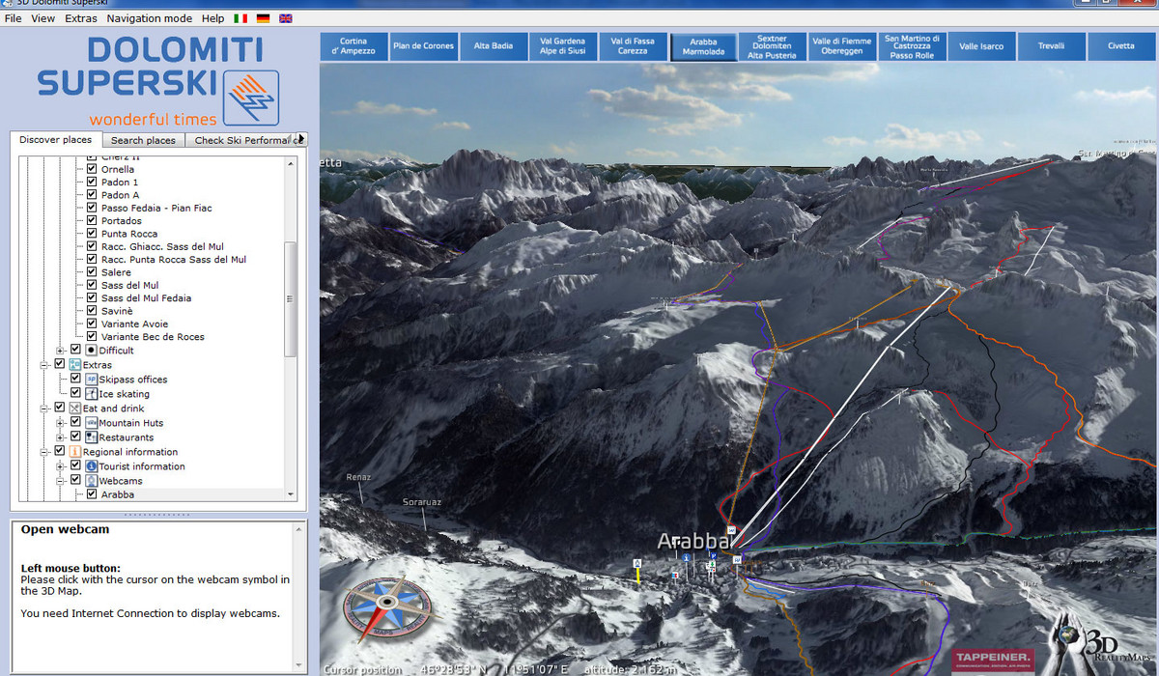Disable the Restaurants checkbox
Screen dimensions: 1159x676
point(75,437)
